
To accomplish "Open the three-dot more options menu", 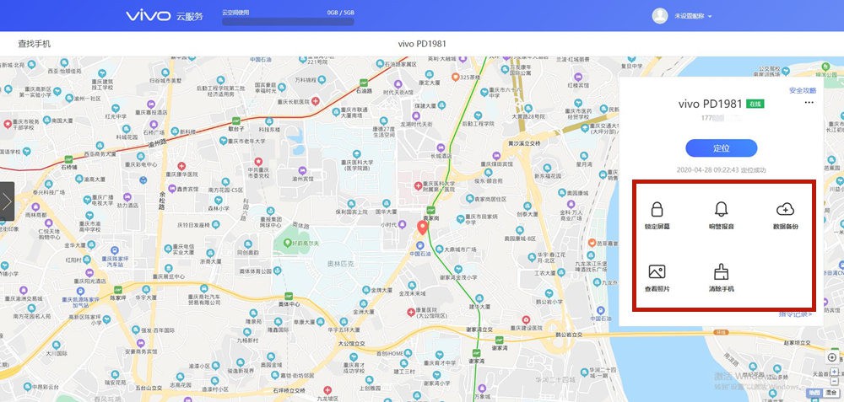I will (x=809, y=102).
